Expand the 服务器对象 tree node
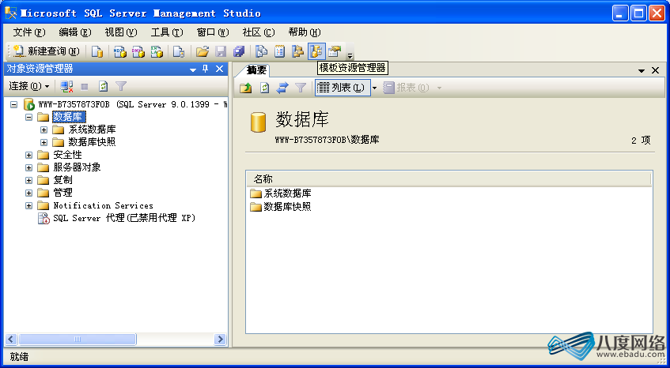This screenshot has width=670, height=368. (28, 167)
